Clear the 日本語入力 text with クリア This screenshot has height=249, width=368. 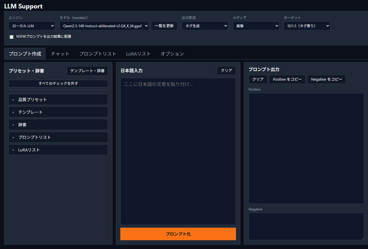pos(227,71)
